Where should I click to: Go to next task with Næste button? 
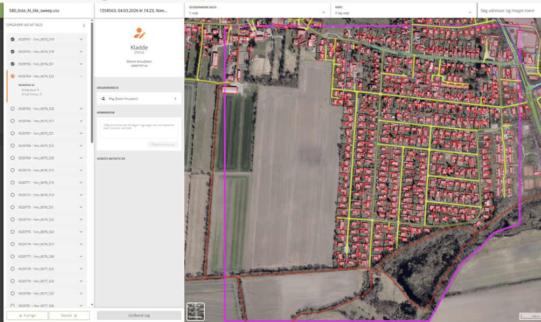pos(69,316)
